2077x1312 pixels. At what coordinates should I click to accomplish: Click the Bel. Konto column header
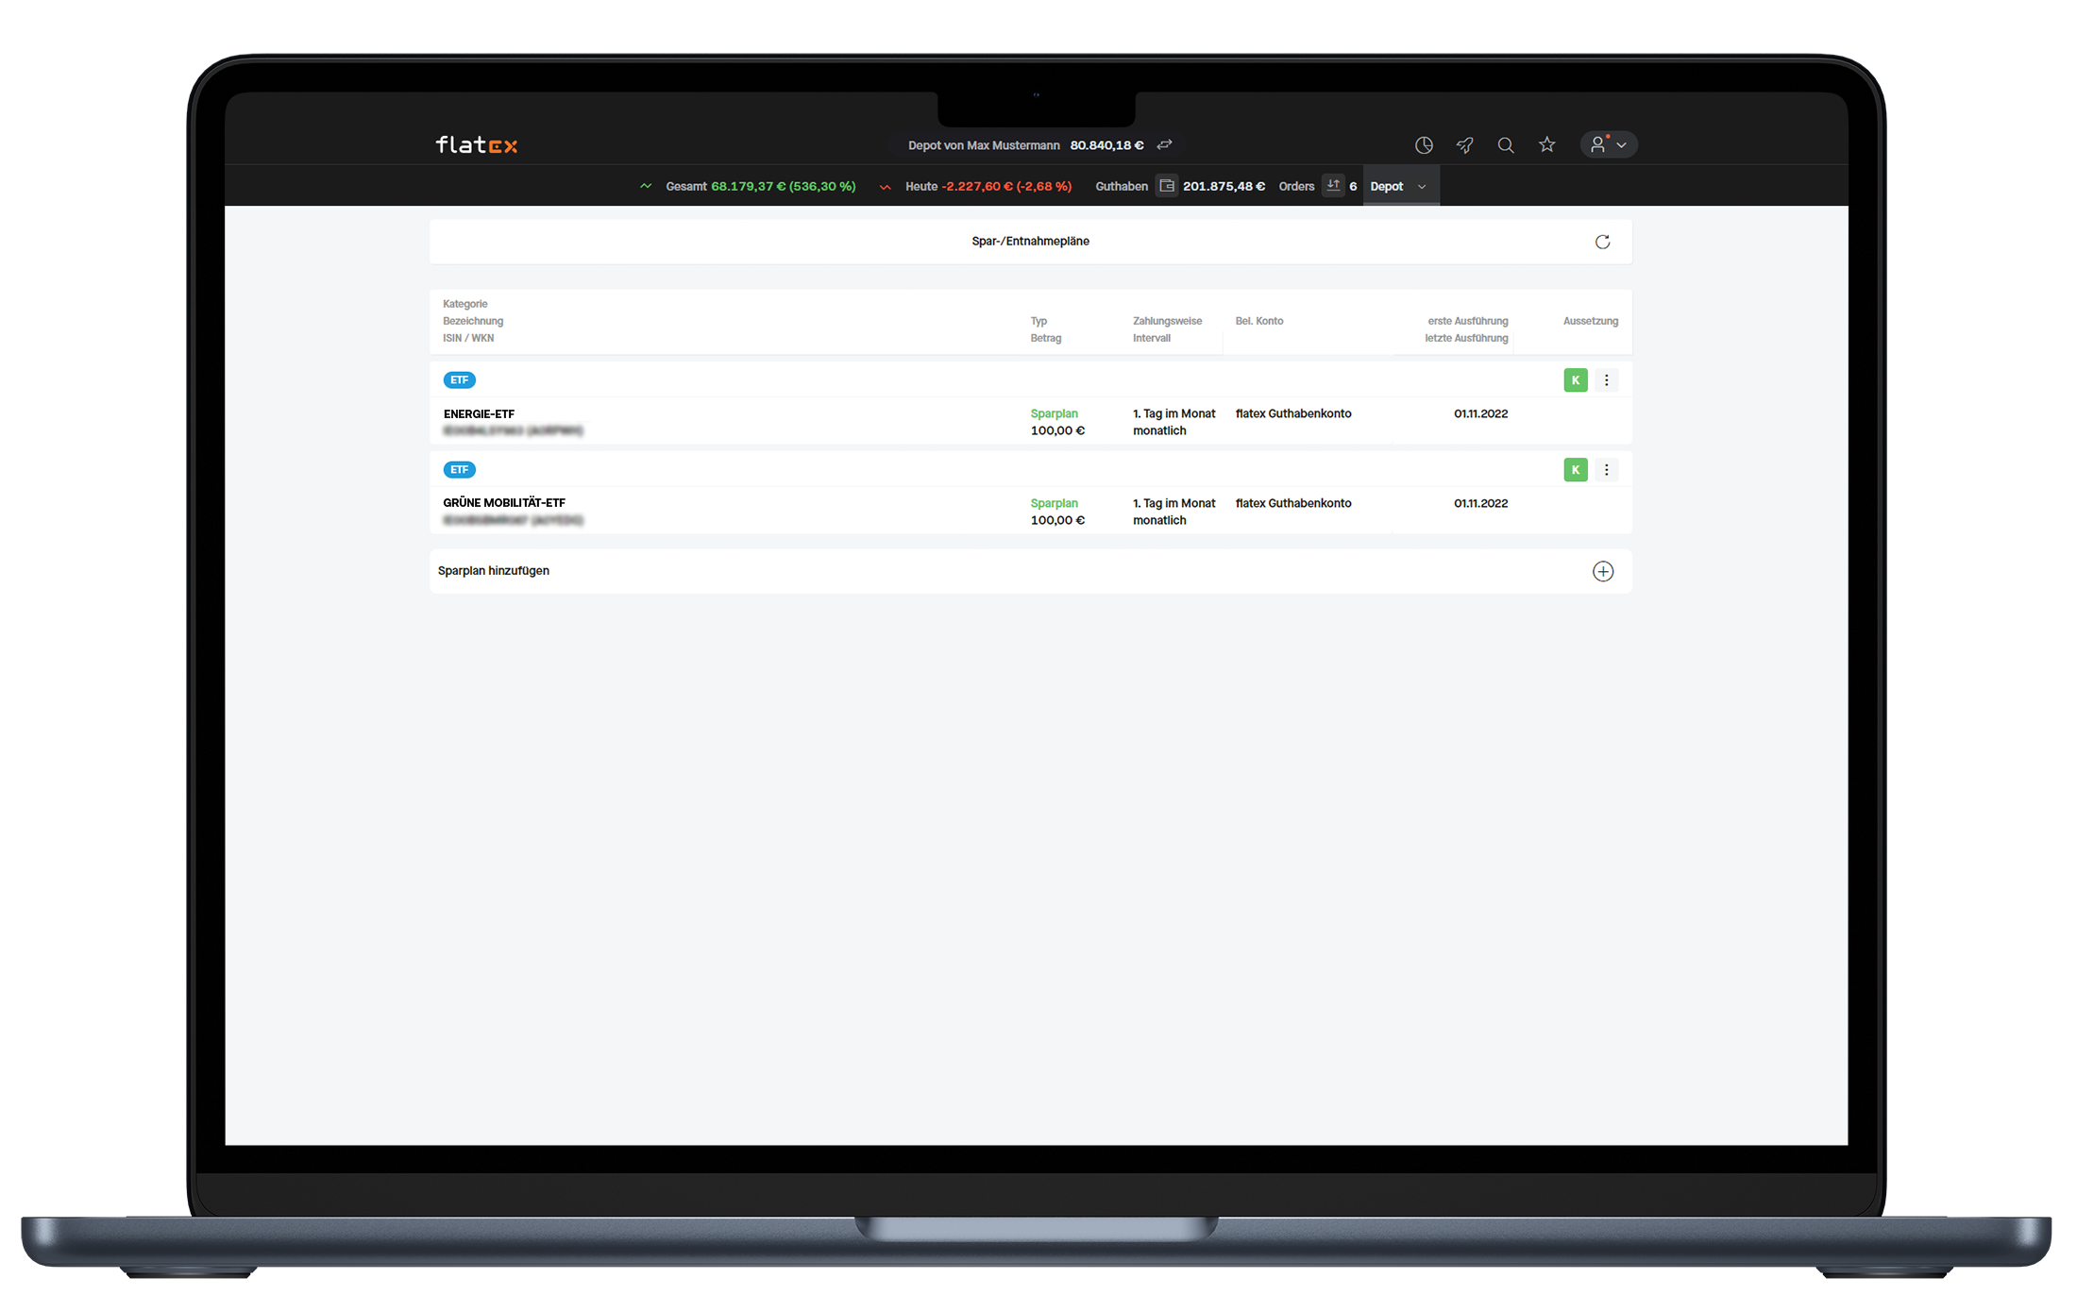pos(1259,321)
